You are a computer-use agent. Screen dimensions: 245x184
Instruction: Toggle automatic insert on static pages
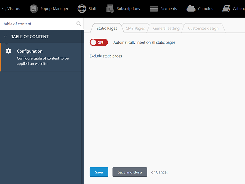99,42
